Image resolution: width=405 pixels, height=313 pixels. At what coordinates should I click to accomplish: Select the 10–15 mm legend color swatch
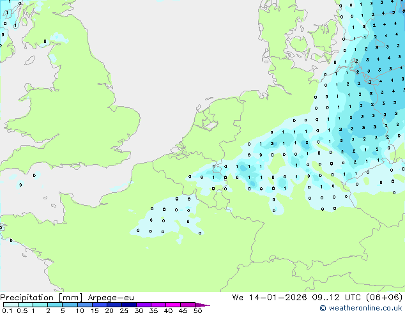(85, 305)
